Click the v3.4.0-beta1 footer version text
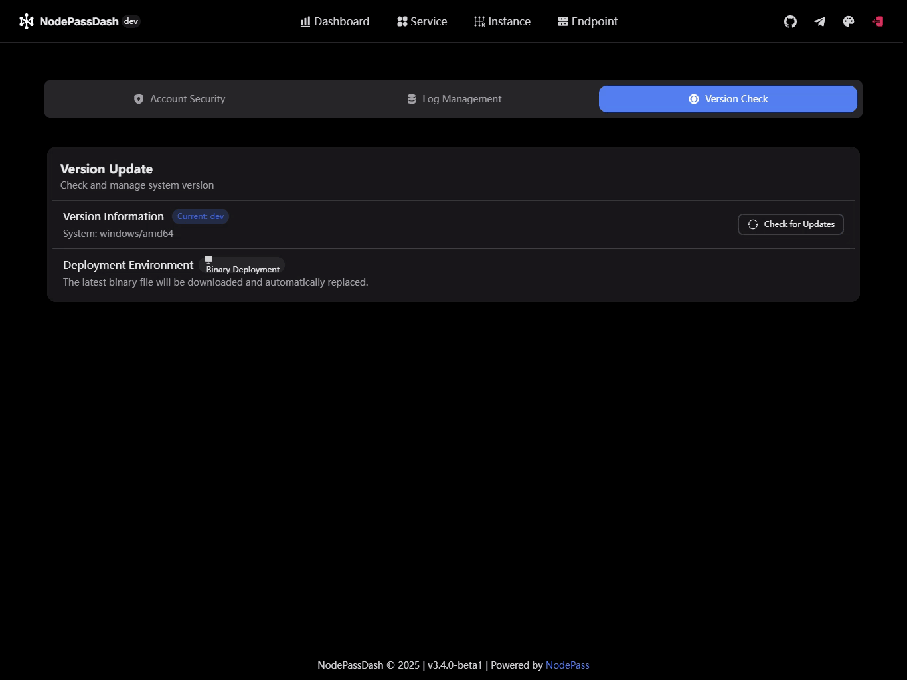The image size is (907, 680). tap(455, 665)
